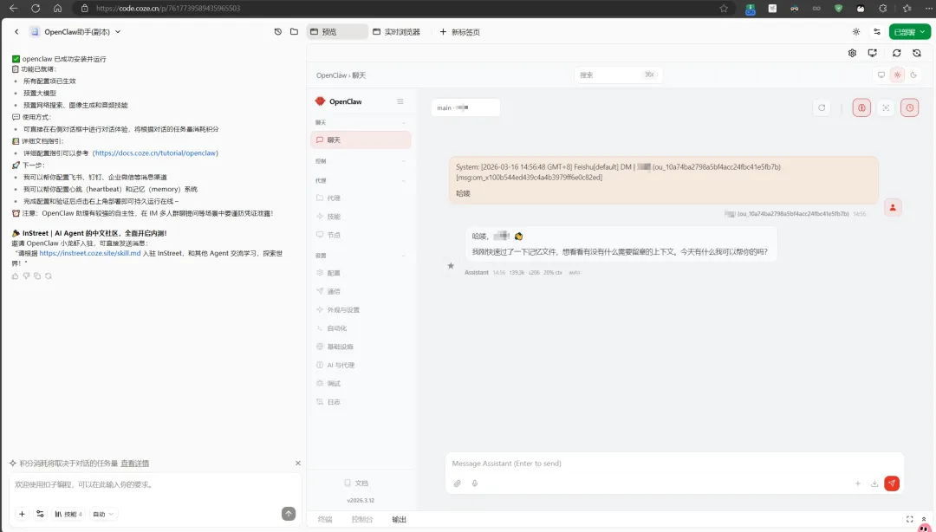Click the device monitor icon in preview toolbar
This screenshot has height=532, width=936.
click(872, 53)
